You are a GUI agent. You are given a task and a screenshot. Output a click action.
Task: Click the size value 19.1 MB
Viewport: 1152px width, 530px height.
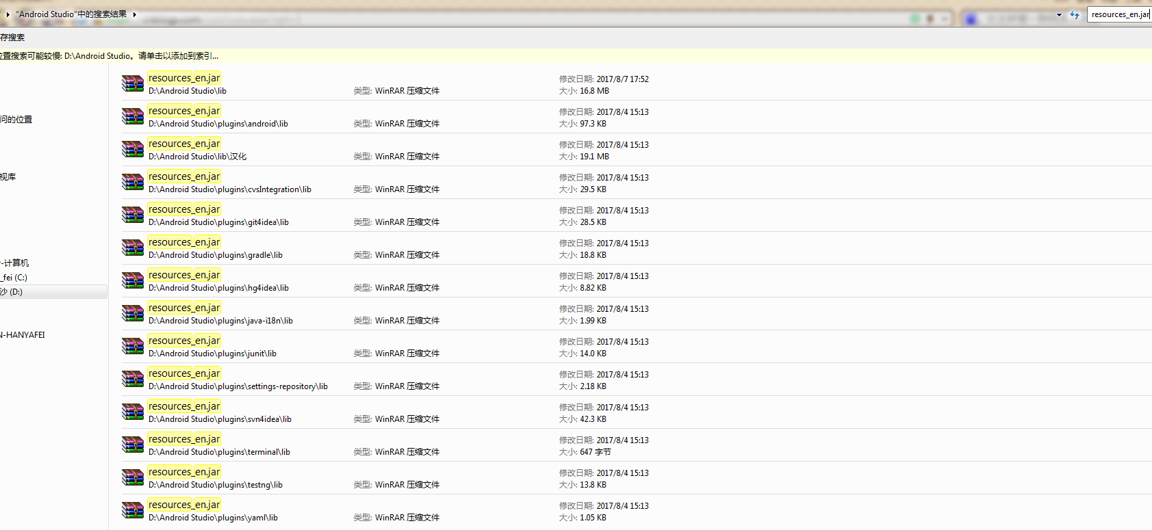tap(594, 157)
